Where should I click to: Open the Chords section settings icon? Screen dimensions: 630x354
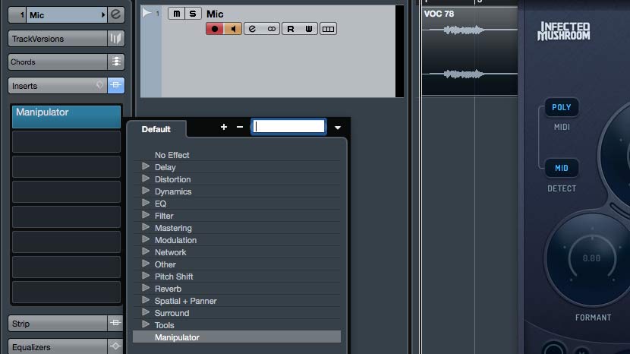[x=115, y=62]
